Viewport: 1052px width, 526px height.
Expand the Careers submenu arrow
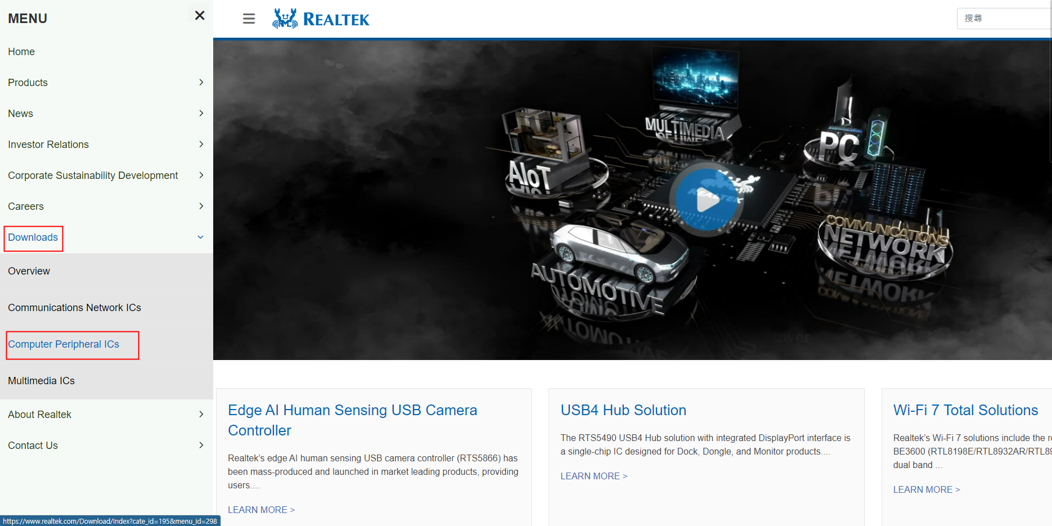click(x=201, y=206)
